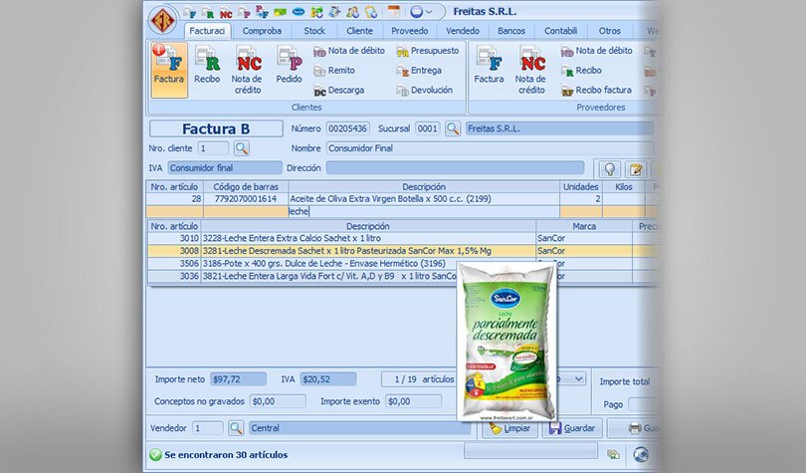Click Recibo R icon in quick access toolbar
This screenshot has width=806, height=473.
pyautogui.click(x=208, y=12)
